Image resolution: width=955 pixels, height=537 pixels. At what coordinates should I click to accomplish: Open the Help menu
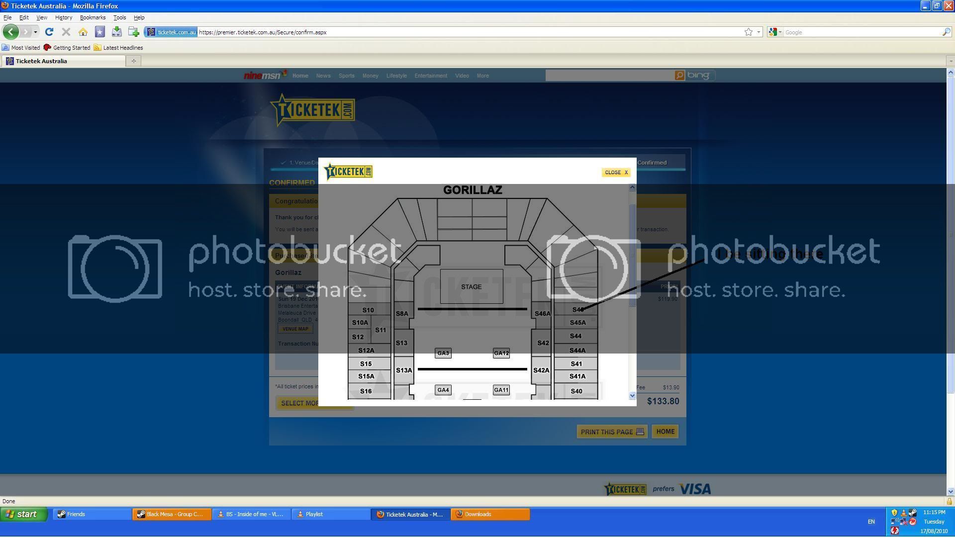[x=139, y=17]
